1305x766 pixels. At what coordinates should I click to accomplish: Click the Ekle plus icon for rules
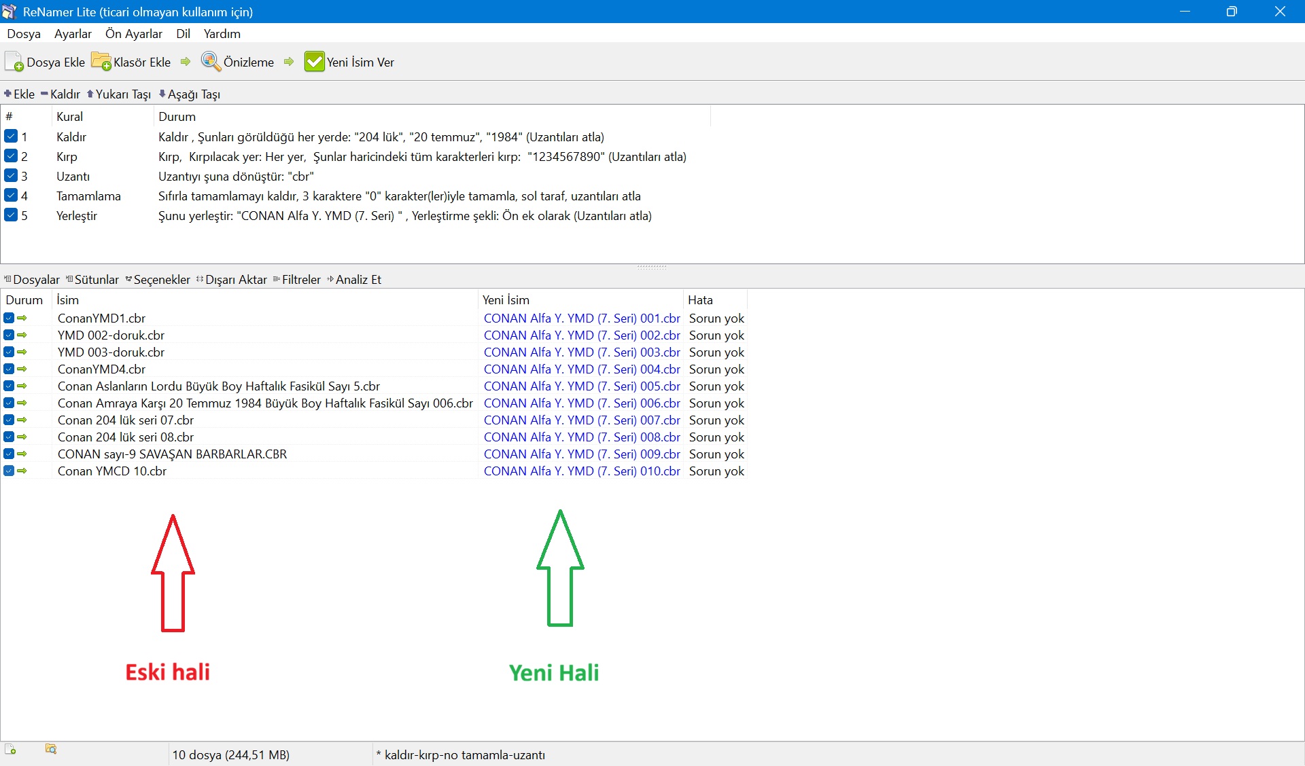click(8, 94)
